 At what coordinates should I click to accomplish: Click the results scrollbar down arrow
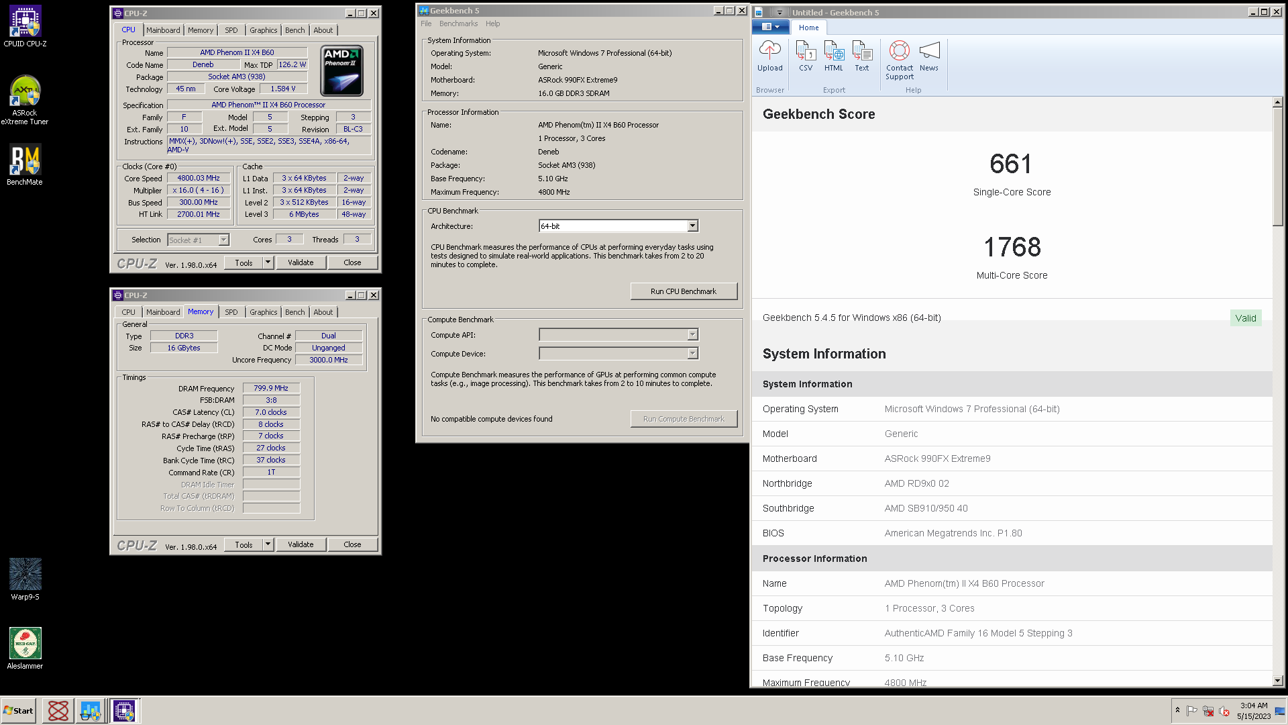(1277, 680)
